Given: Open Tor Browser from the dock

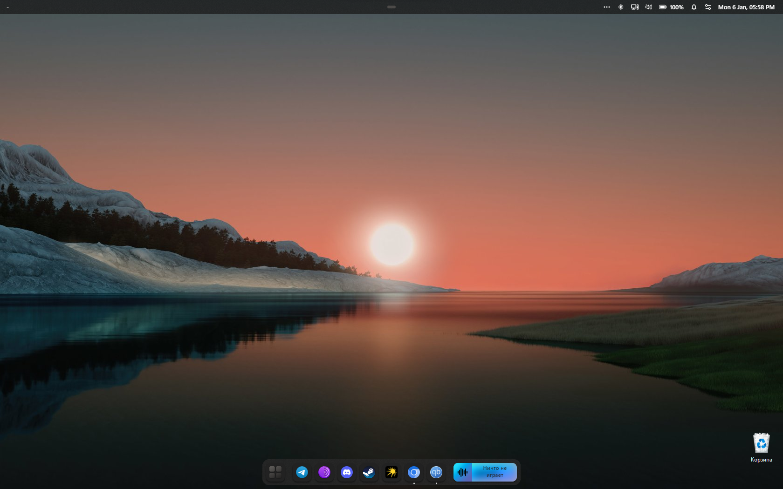Looking at the screenshot, I should 324,472.
